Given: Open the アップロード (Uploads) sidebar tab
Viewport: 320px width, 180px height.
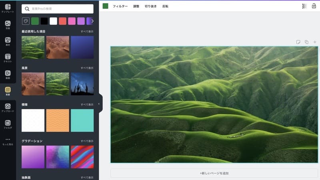Looking at the screenshot, I should pos(8,108).
